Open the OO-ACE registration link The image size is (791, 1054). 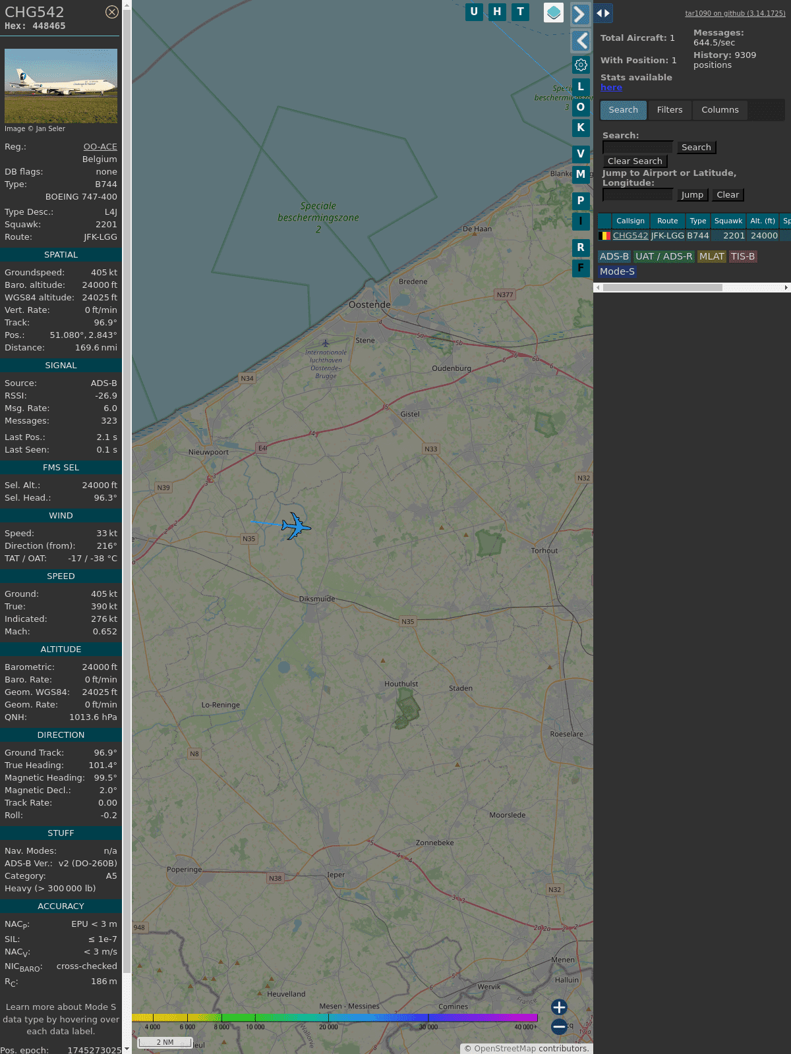pos(100,147)
